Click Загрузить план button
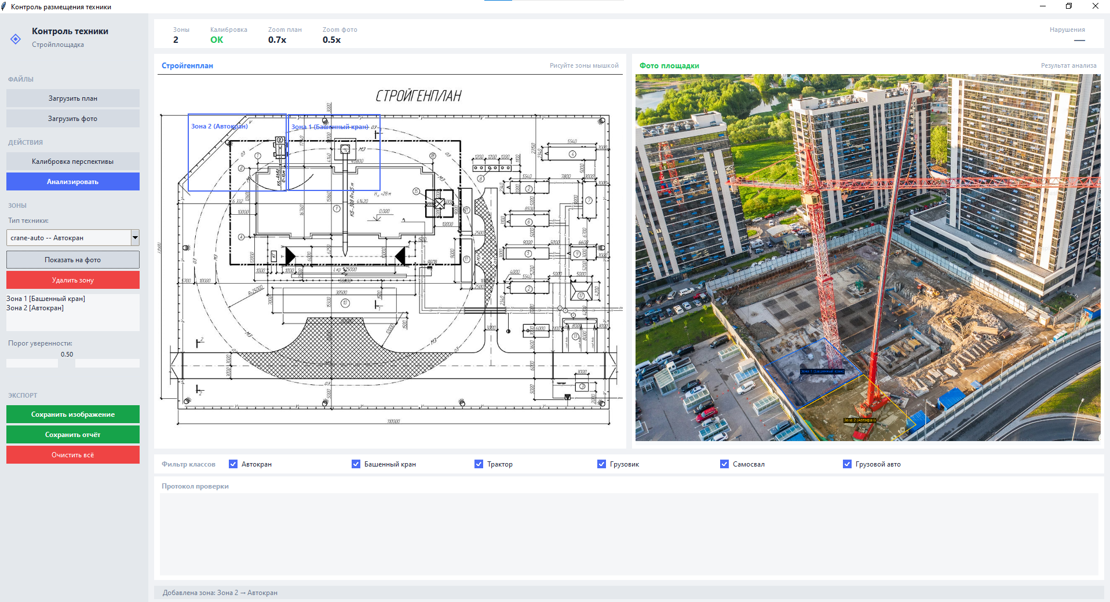1110x602 pixels. pos(73,98)
